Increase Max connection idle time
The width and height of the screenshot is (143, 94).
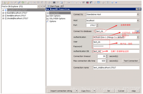point(107,60)
